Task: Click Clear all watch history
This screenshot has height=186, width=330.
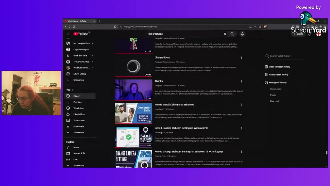Action: 278,67
